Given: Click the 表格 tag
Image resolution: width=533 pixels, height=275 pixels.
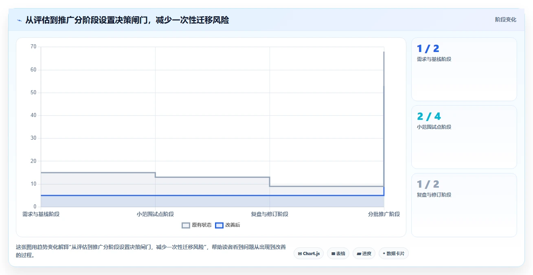Looking at the screenshot, I should click(338, 253).
